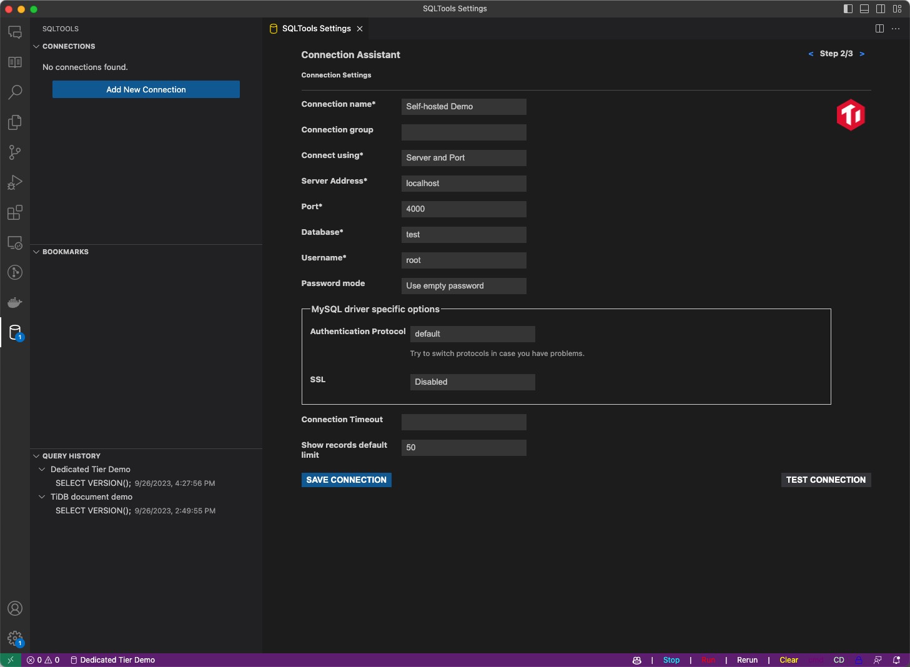The height and width of the screenshot is (667, 910).
Task: Open the Password mode dropdown
Action: coord(463,286)
